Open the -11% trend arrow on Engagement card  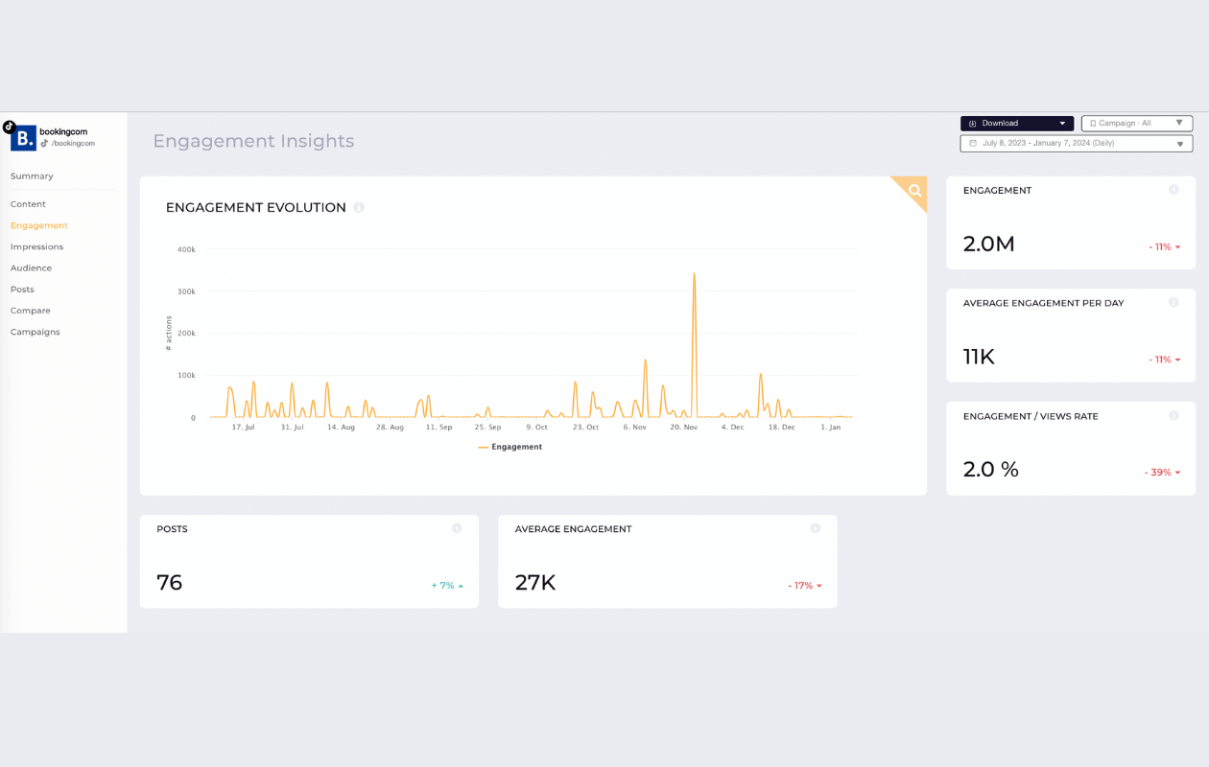[x=1177, y=247]
